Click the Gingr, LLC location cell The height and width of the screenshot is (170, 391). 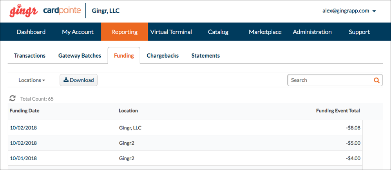click(x=131, y=128)
